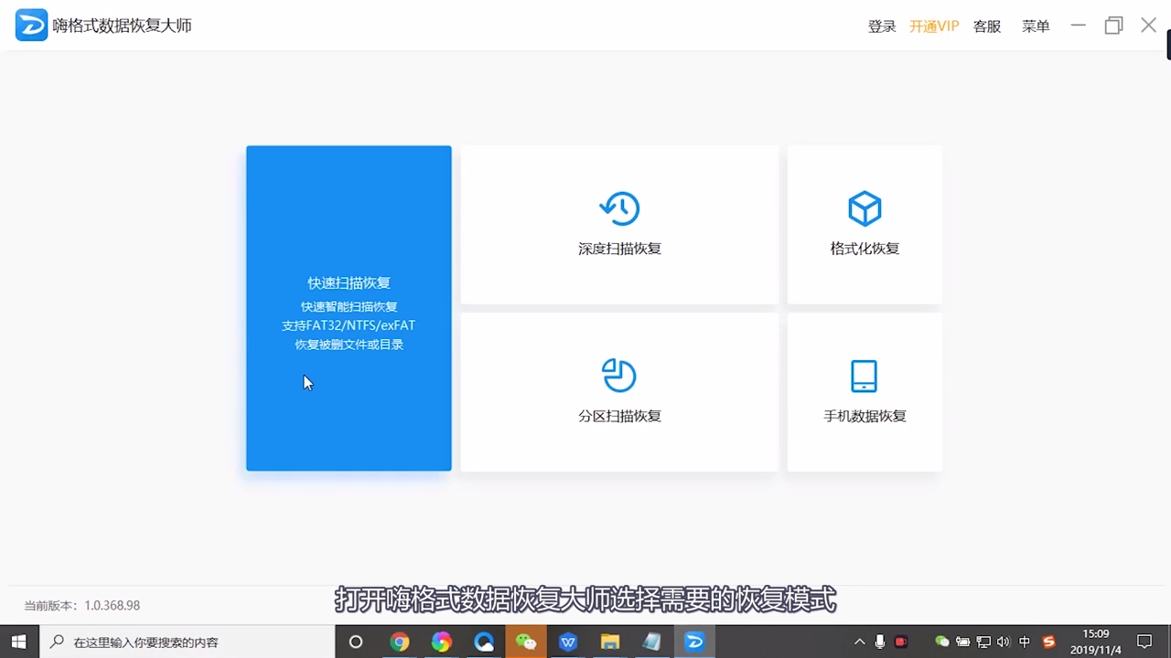The width and height of the screenshot is (1171, 658).
Task: Choose the 手机数据恢复 text label
Action: pyautogui.click(x=865, y=416)
